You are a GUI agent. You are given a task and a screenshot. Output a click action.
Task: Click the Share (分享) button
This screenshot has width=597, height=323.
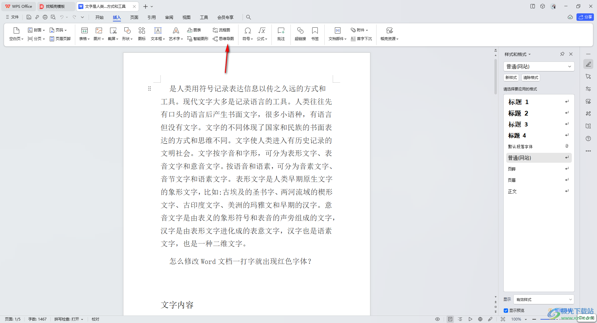(585, 17)
